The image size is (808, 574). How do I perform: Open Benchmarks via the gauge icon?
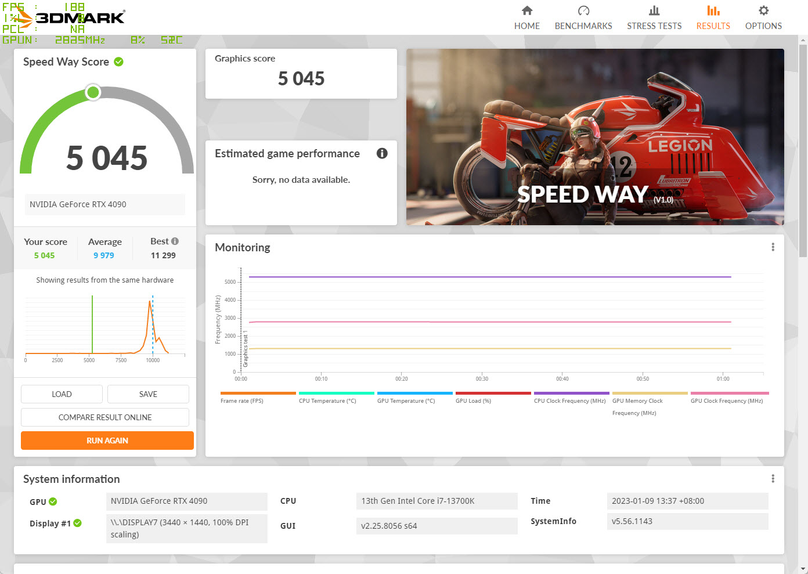[x=583, y=11]
